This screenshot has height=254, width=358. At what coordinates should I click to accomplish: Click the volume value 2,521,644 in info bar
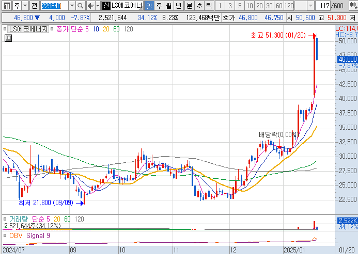coord(113,18)
